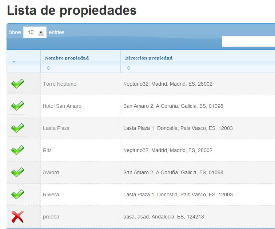Viewport: 275px width, 229px height.
Task: Select the Torre Neptuno property name
Action: point(60,84)
